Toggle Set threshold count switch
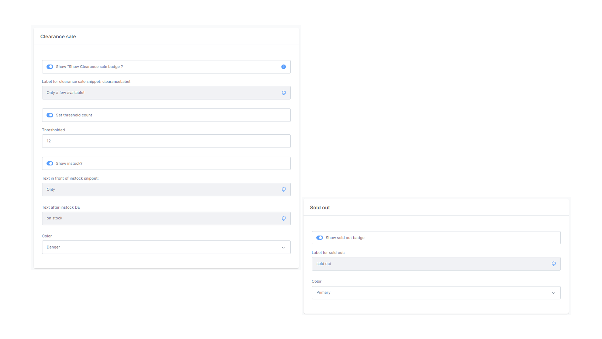The image size is (602, 339). click(50, 115)
